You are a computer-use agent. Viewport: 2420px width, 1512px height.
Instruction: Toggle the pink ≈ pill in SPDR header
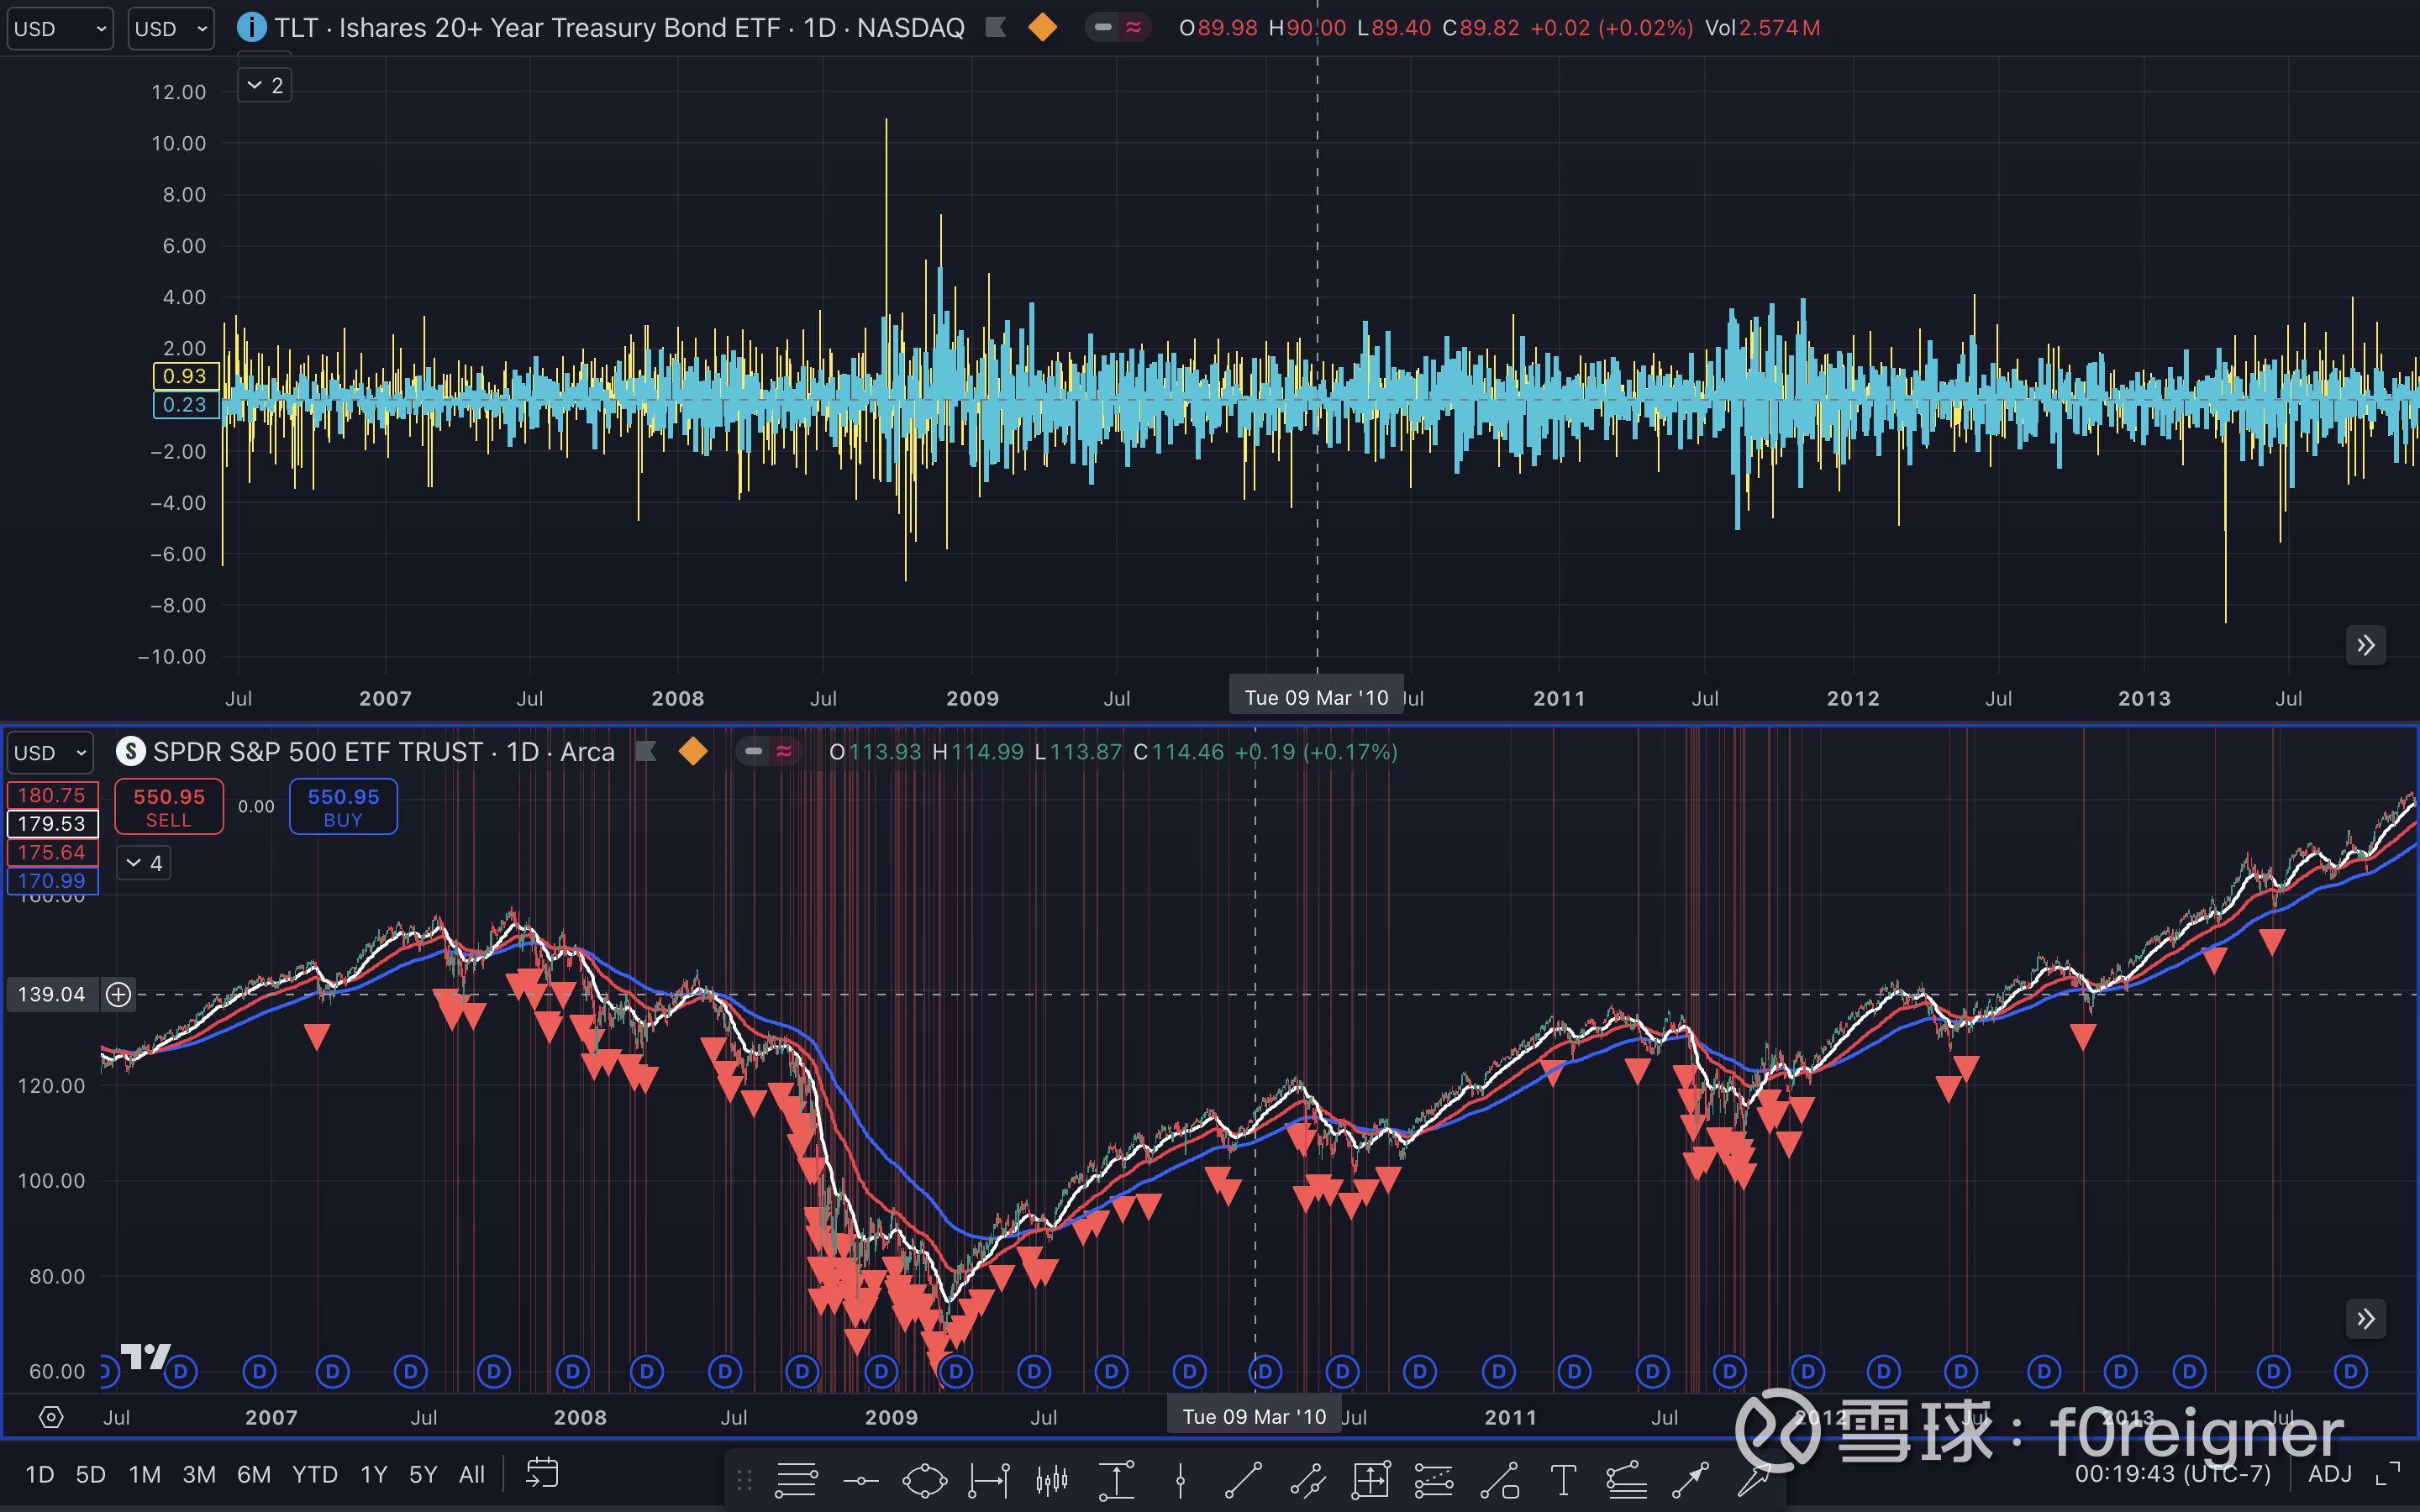pos(784,751)
